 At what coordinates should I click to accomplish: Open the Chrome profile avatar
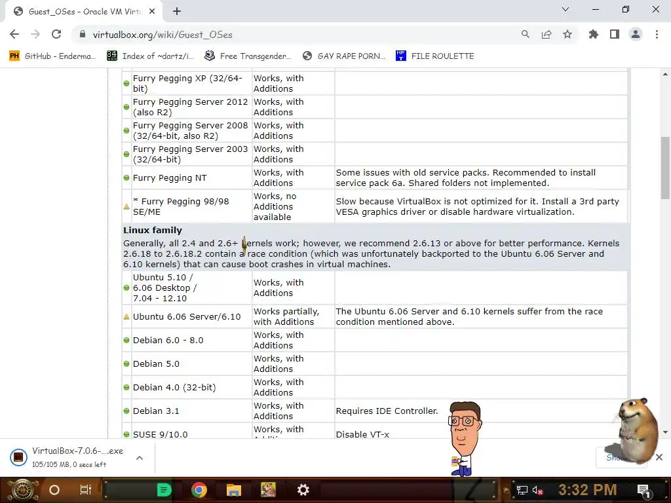point(636,34)
